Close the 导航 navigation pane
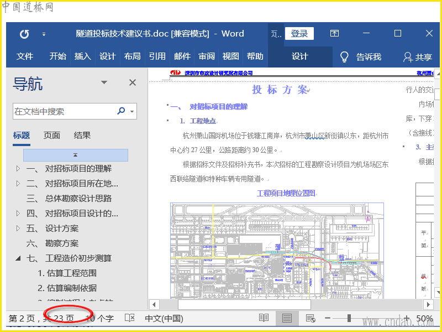 [133, 82]
